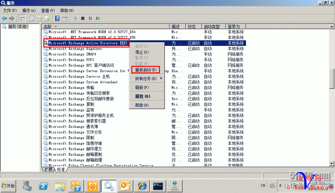The width and height of the screenshot is (335, 193).
Task: Select Microsoft Exchange EdgeSync service
Action: pos(75,48)
